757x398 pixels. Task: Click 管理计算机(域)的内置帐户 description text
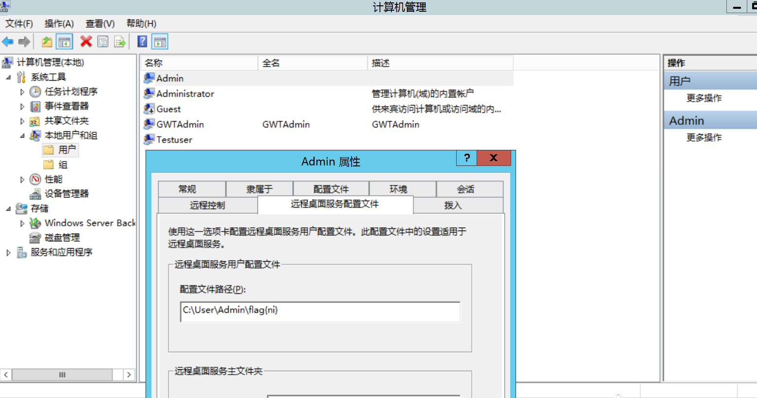[423, 94]
